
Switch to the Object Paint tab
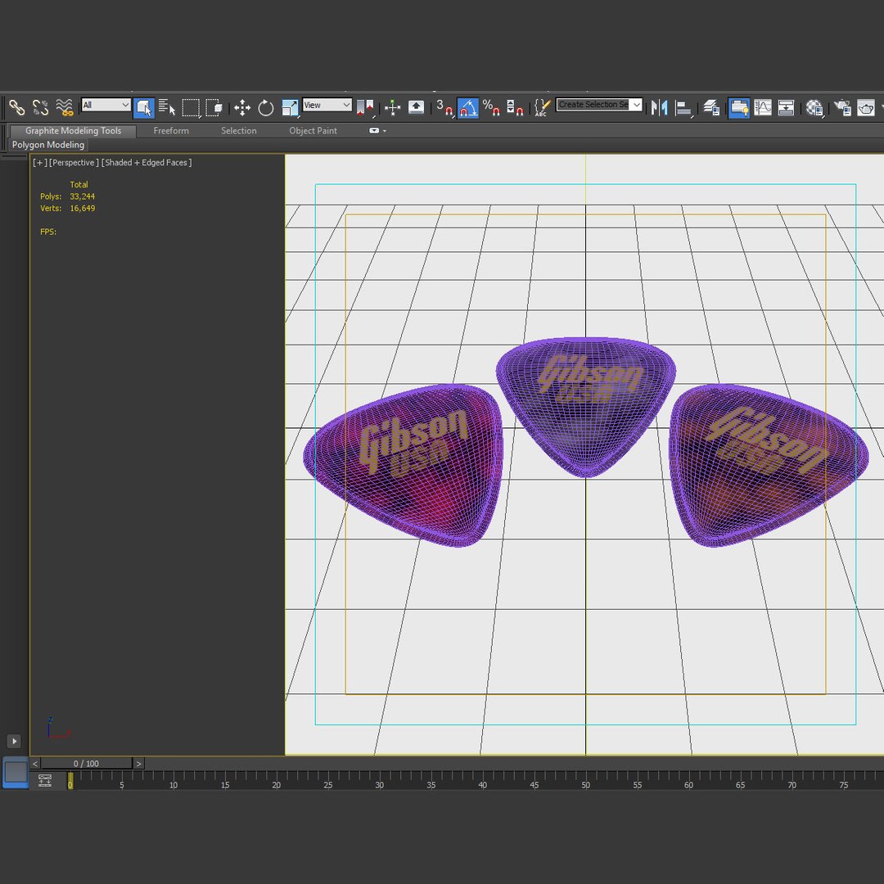(x=313, y=131)
